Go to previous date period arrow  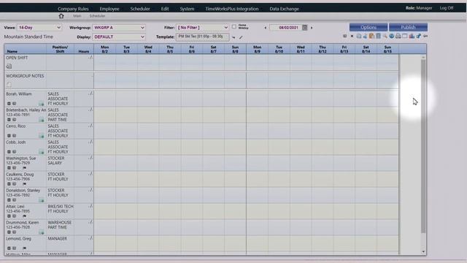coord(266,28)
